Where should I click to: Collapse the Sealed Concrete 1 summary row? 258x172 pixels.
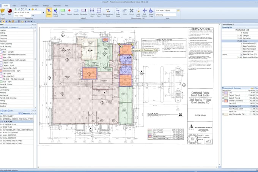tap(223, 101)
